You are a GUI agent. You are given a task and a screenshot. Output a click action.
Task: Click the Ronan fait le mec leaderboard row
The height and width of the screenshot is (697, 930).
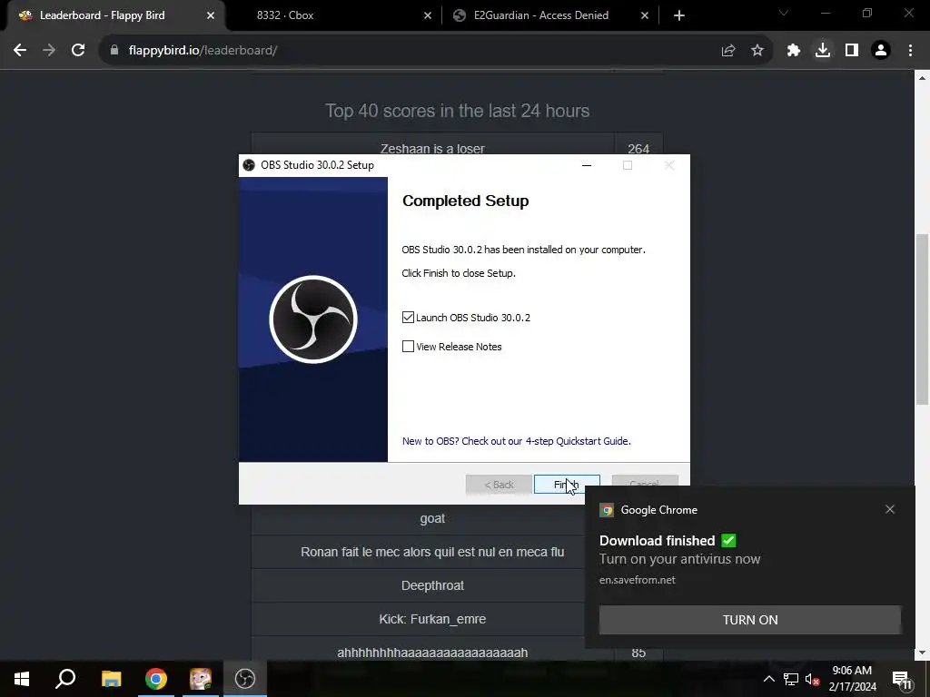432,553
